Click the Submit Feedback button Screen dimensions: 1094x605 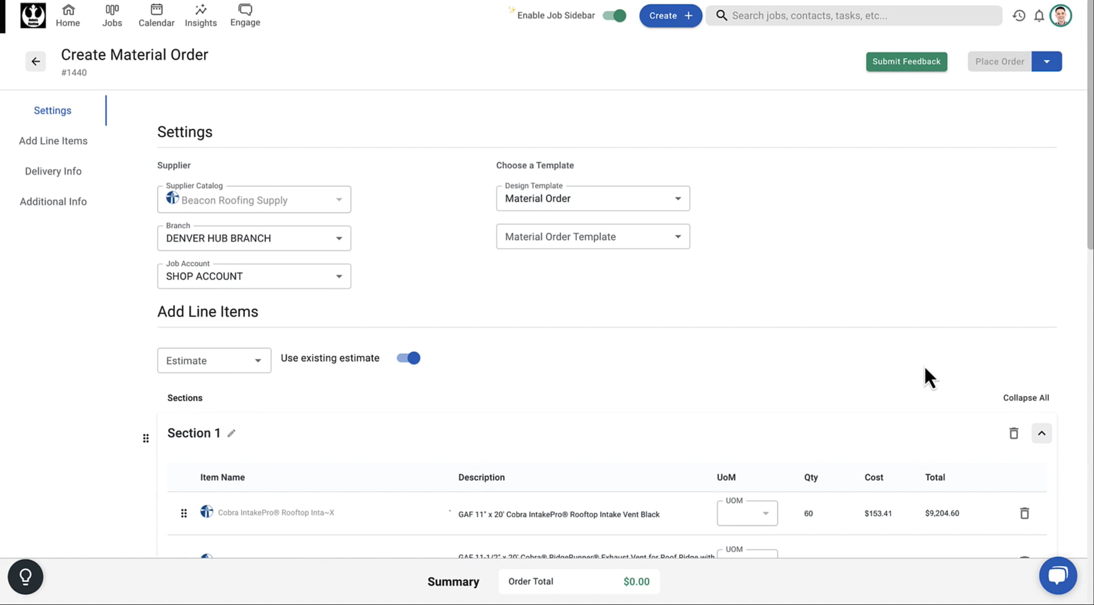pyautogui.click(x=906, y=62)
